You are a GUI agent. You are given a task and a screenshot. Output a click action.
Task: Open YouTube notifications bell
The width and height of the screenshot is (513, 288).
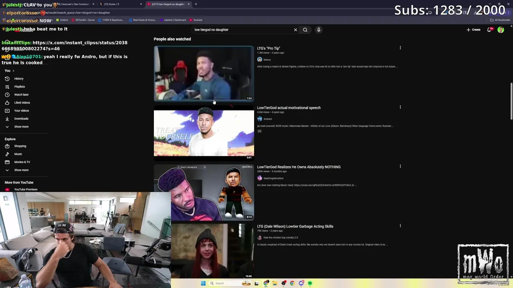489,30
